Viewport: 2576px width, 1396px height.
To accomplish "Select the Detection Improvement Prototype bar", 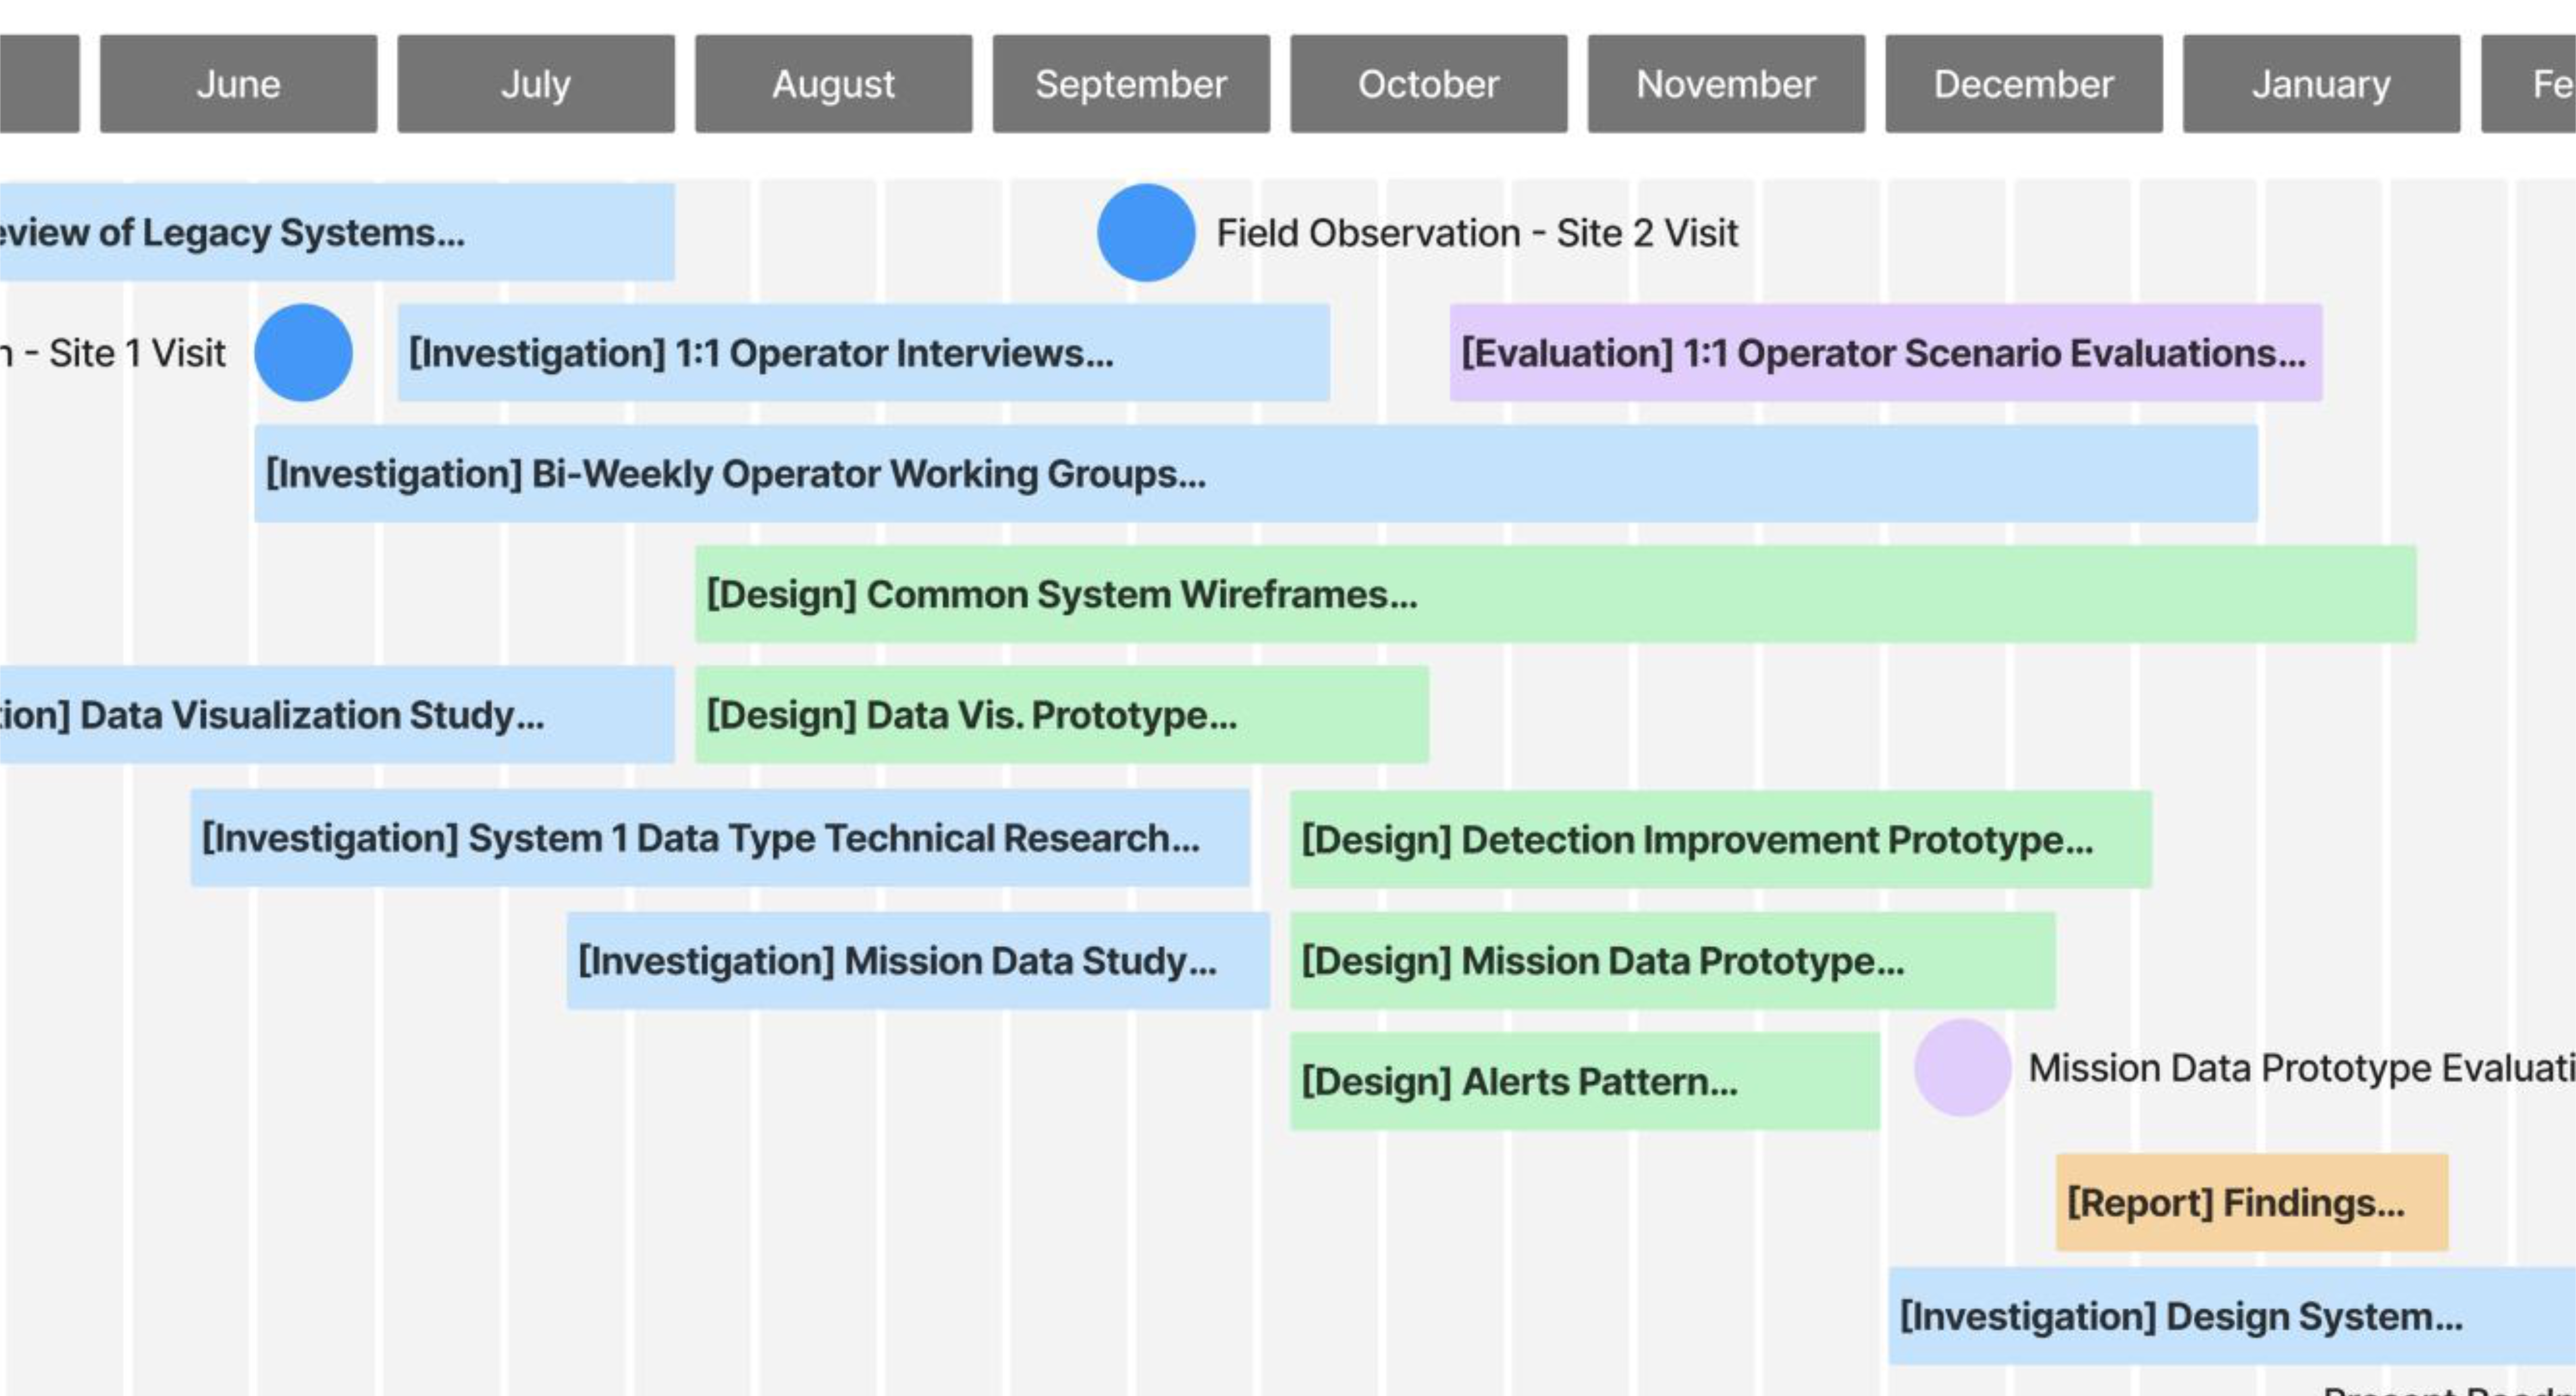I will point(1720,840).
